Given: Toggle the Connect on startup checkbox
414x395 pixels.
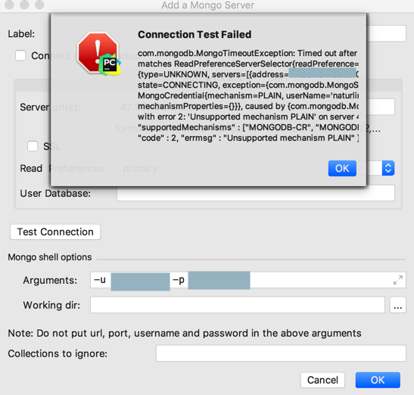Looking at the screenshot, I should [20, 56].
